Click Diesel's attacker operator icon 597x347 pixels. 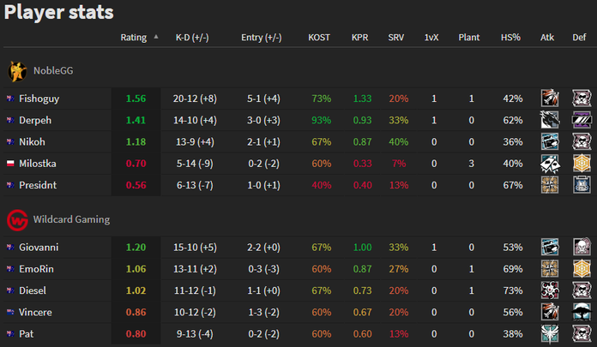(x=550, y=290)
